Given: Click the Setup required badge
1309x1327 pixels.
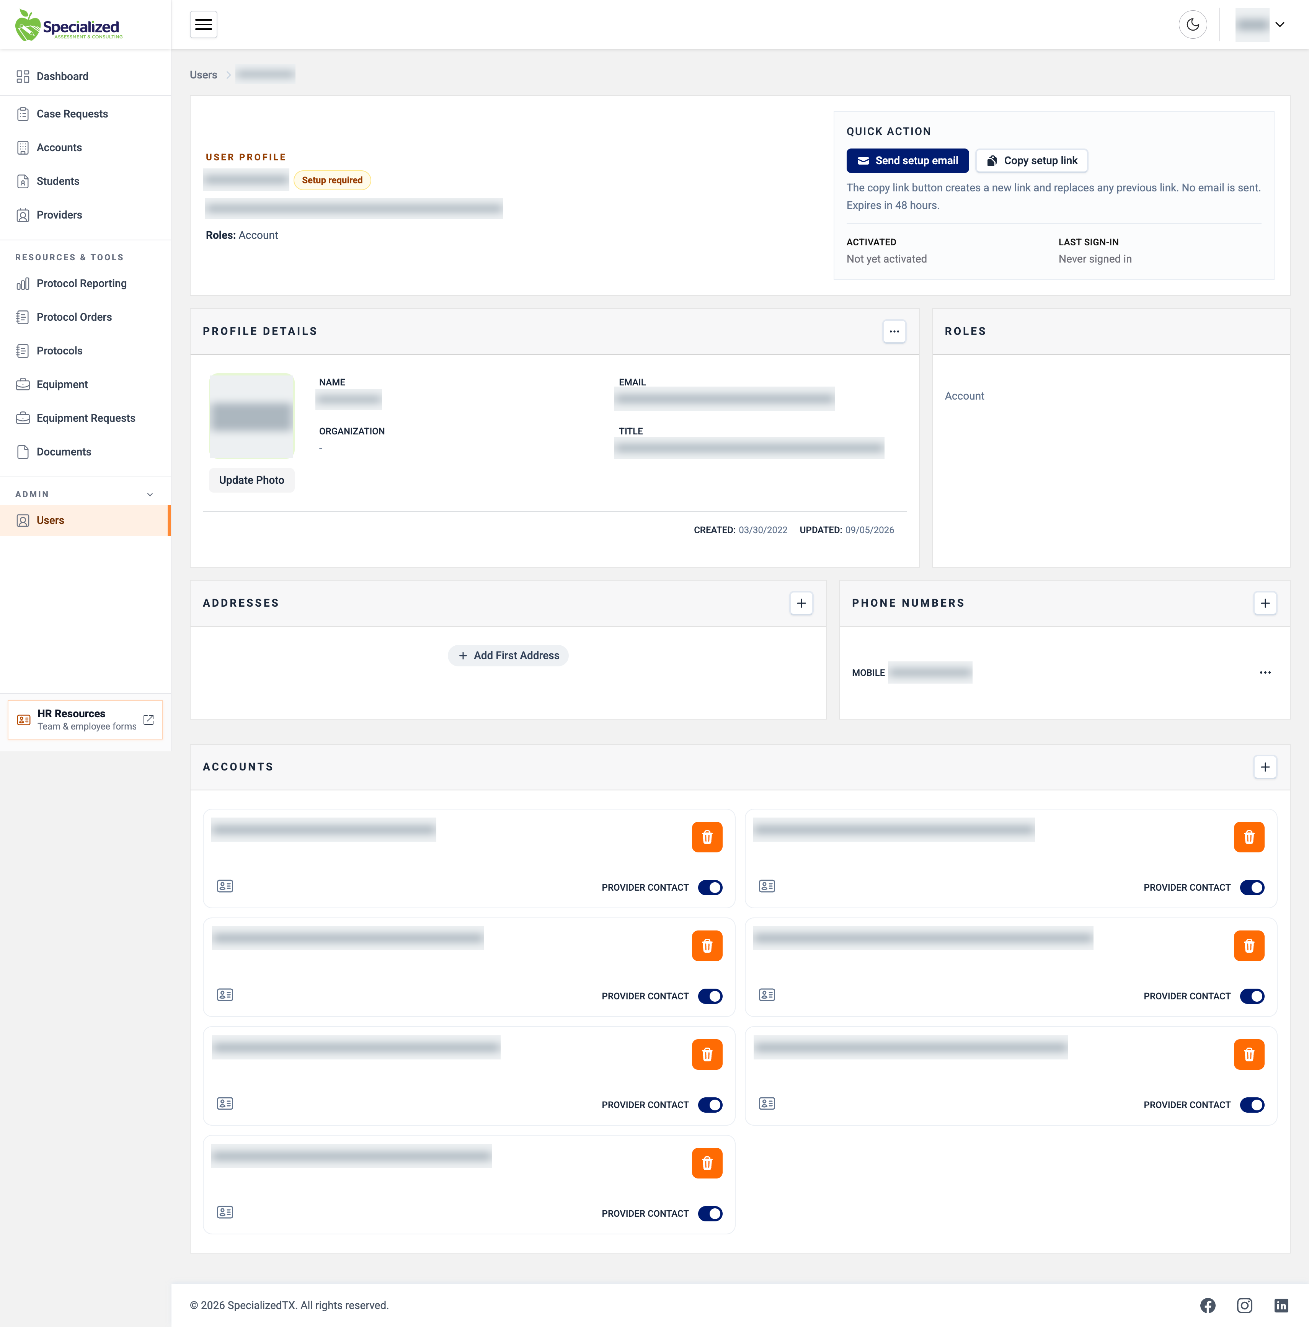Looking at the screenshot, I should (332, 180).
